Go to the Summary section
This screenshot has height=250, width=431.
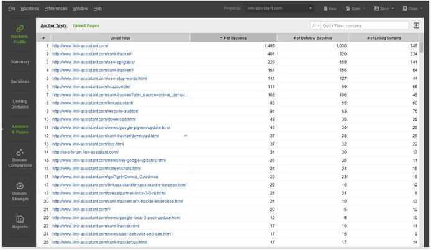[x=20, y=62]
